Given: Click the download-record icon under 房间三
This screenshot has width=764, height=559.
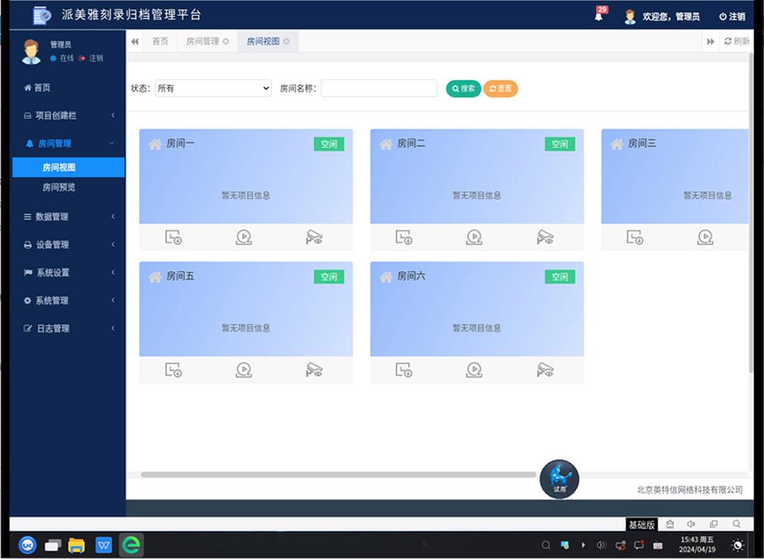Looking at the screenshot, I should pos(635,237).
